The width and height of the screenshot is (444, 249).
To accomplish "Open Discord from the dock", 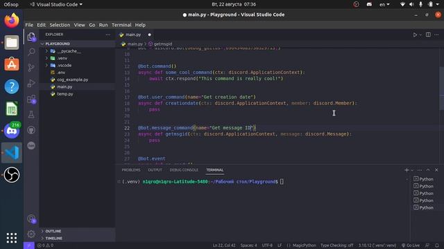I will [12, 131].
